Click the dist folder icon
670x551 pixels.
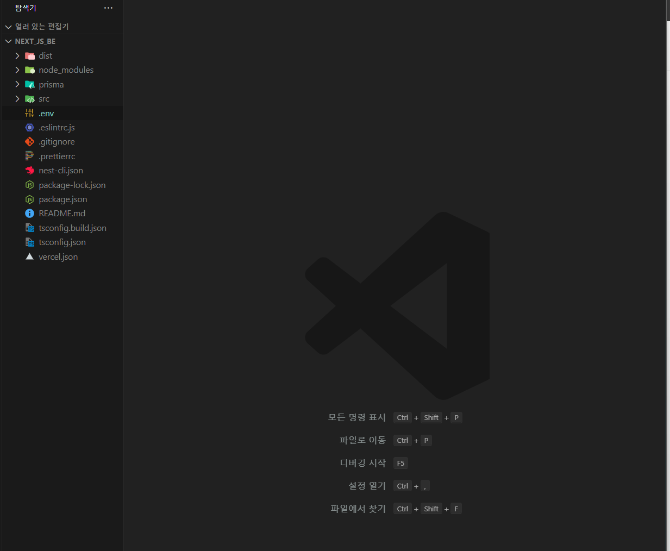pos(30,56)
